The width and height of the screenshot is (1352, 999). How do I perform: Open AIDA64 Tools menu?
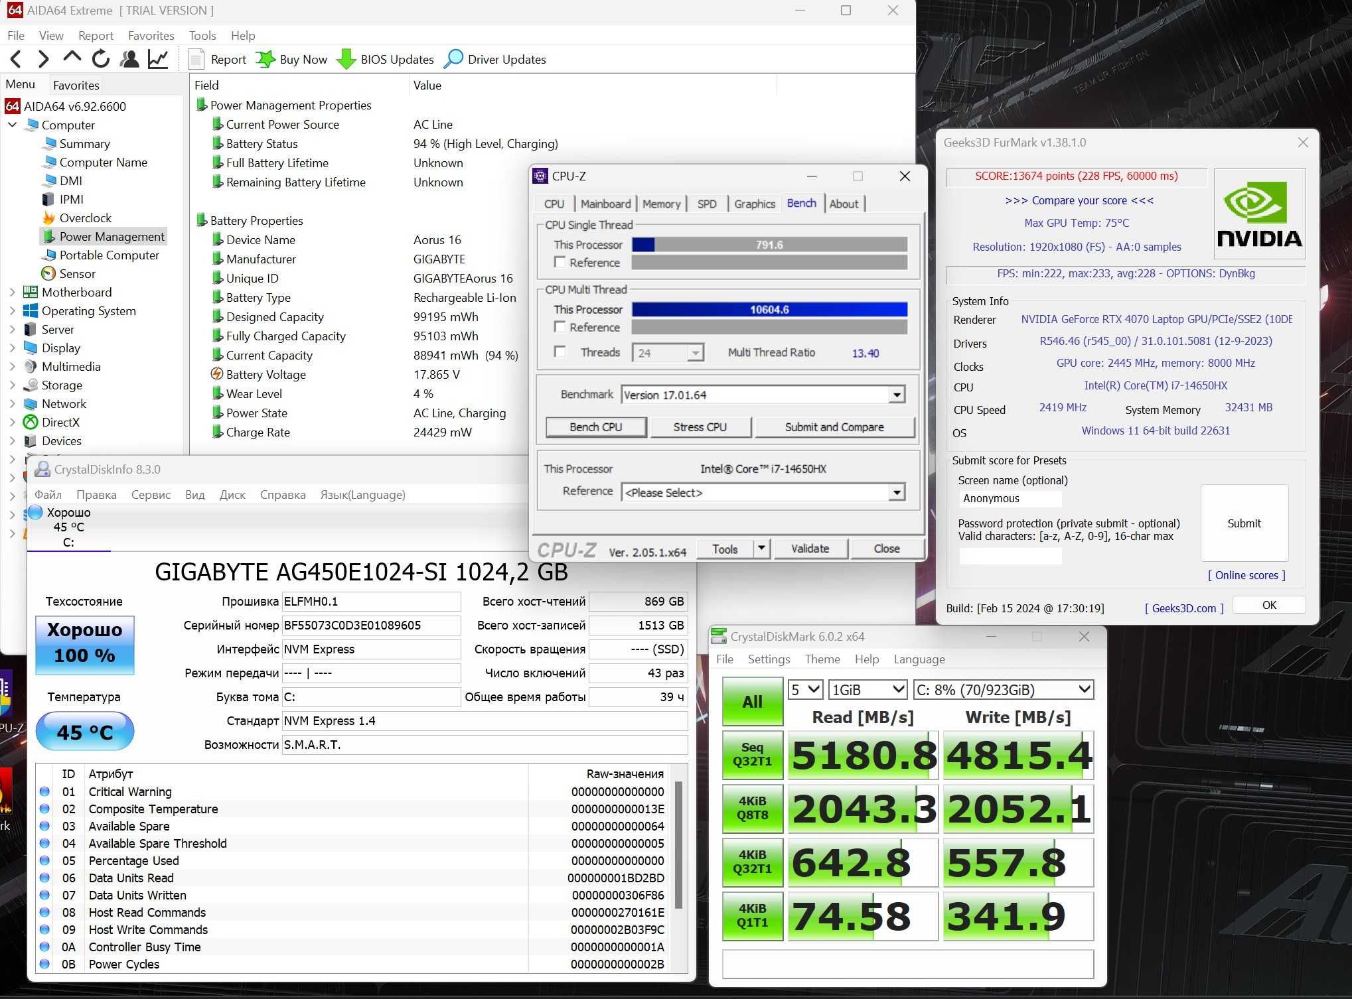click(202, 36)
